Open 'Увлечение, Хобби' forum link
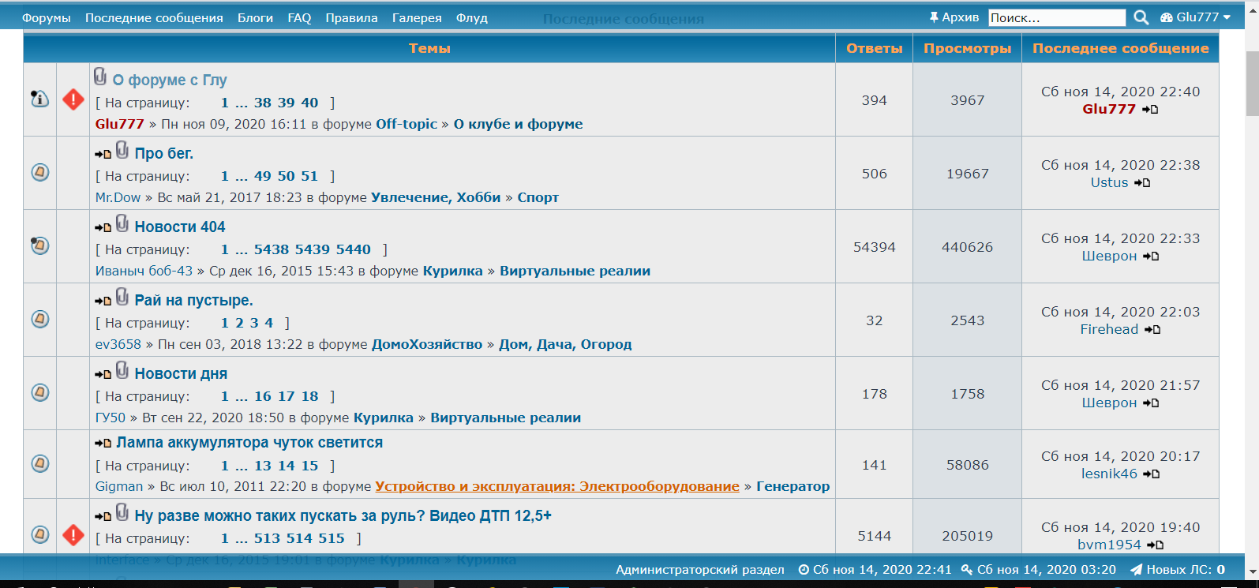1259x588 pixels. coord(436,197)
